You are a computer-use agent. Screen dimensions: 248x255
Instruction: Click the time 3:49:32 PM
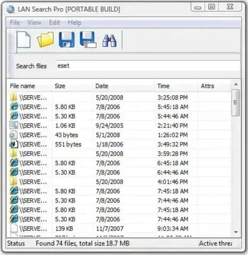coord(172,144)
